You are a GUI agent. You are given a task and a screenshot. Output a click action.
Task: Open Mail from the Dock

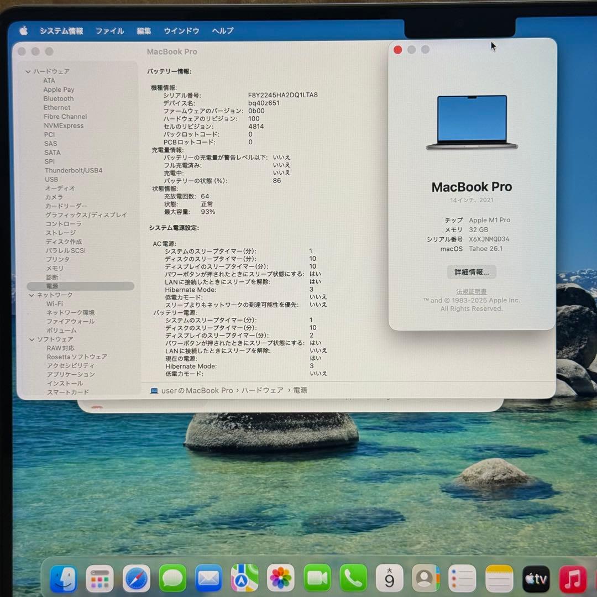point(208,579)
